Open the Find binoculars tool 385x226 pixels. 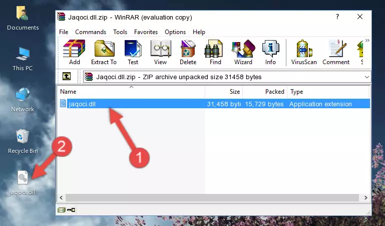pyautogui.click(x=215, y=52)
